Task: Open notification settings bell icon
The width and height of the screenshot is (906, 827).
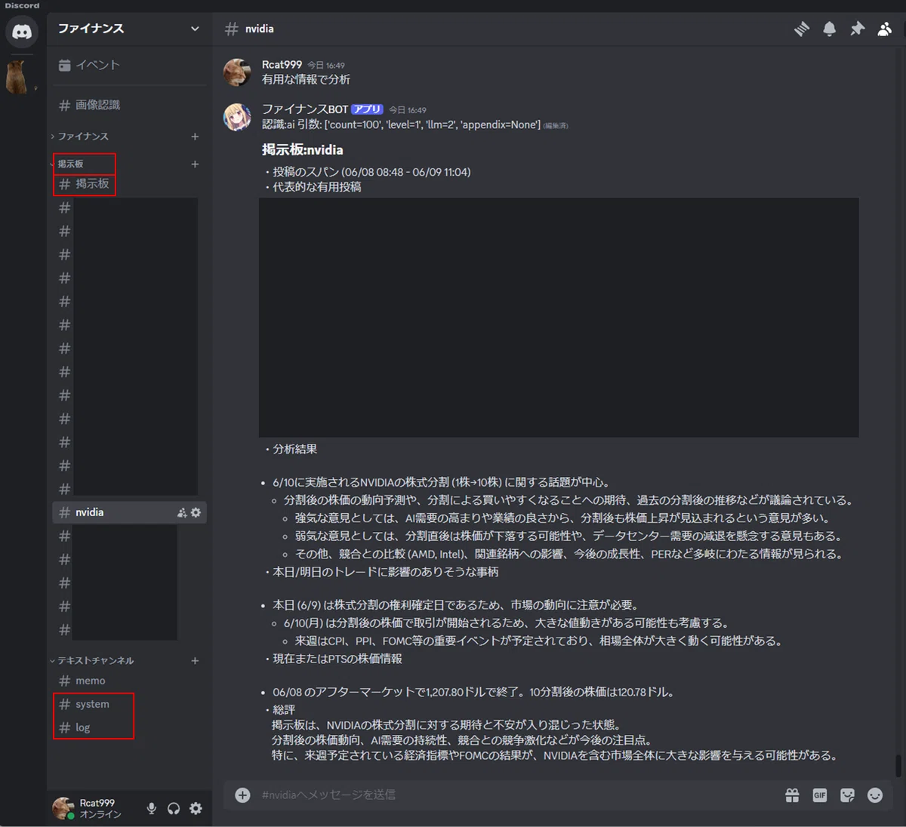Action: pos(829,29)
